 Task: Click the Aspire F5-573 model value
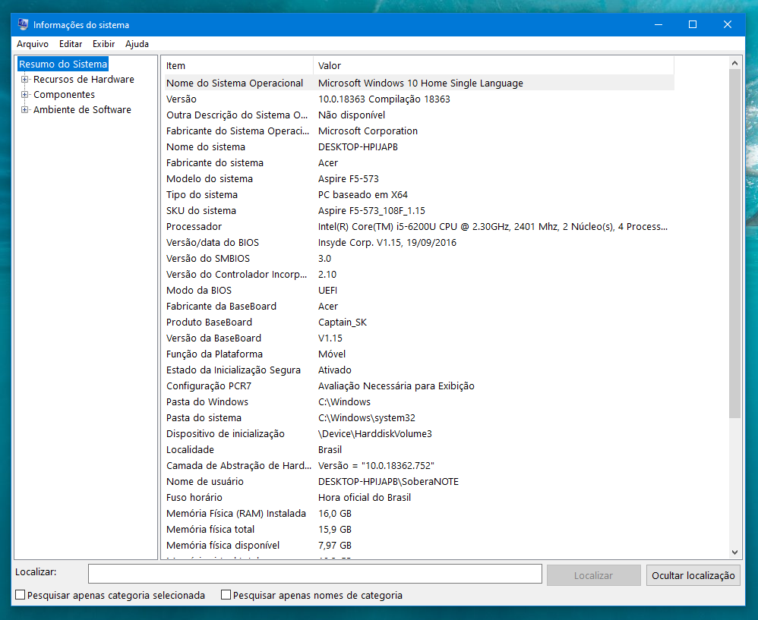coord(349,178)
